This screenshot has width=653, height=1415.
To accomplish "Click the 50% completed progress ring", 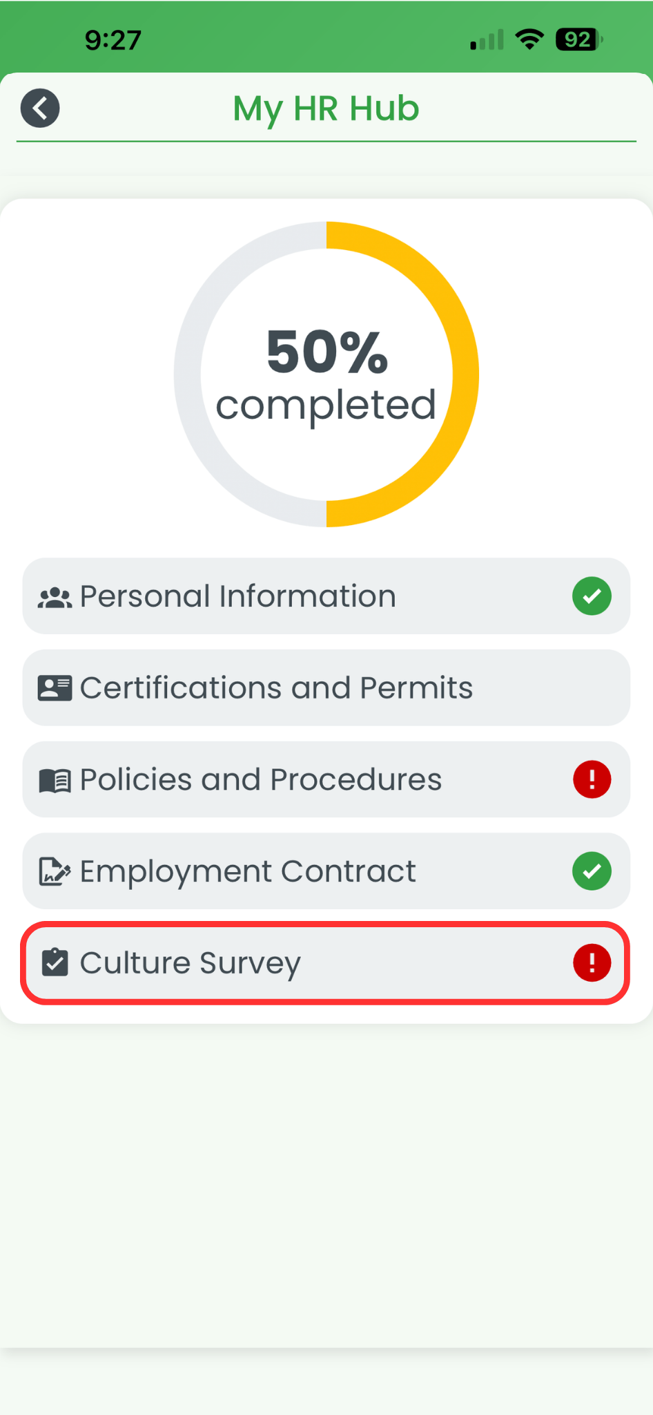I will [x=326, y=373].
